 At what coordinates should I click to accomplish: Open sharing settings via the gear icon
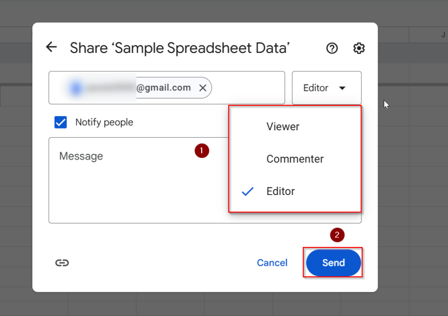coord(359,48)
